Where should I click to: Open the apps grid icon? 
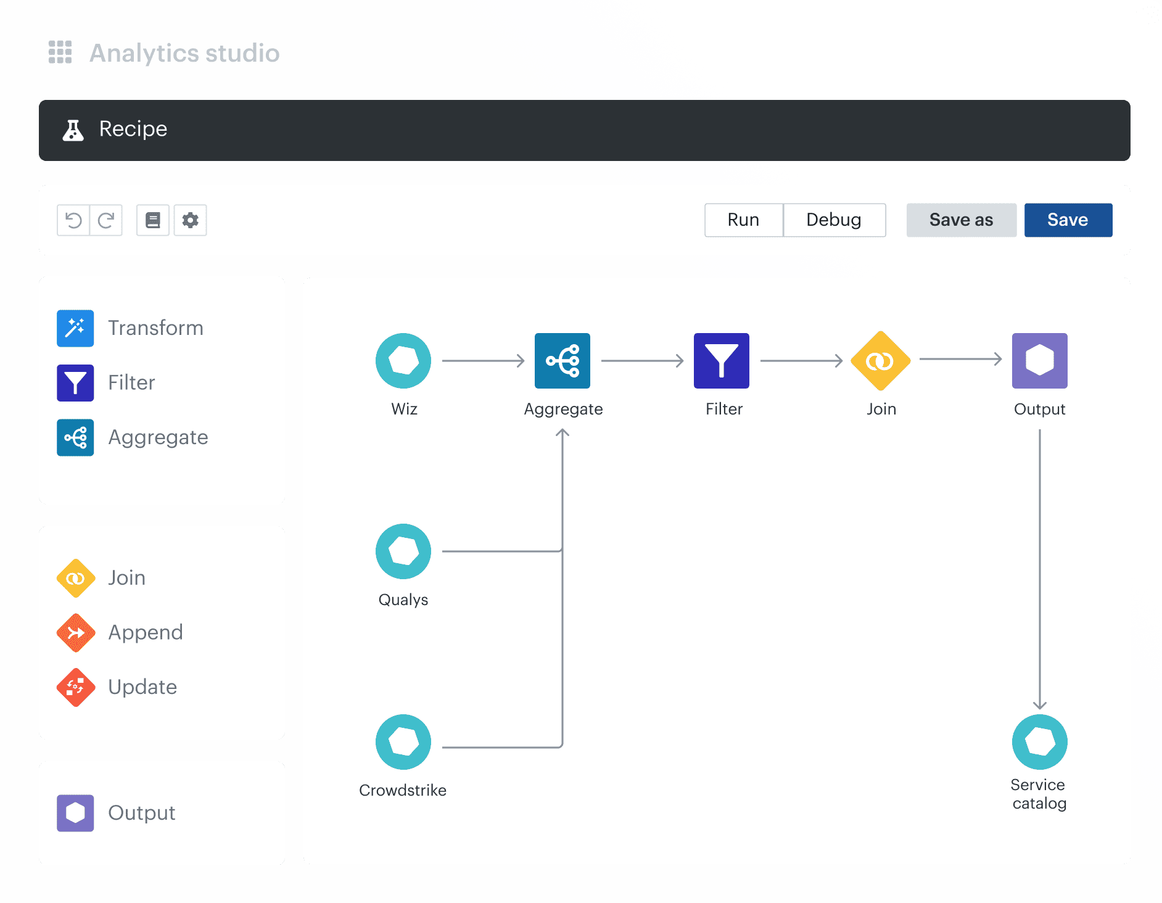(x=60, y=52)
